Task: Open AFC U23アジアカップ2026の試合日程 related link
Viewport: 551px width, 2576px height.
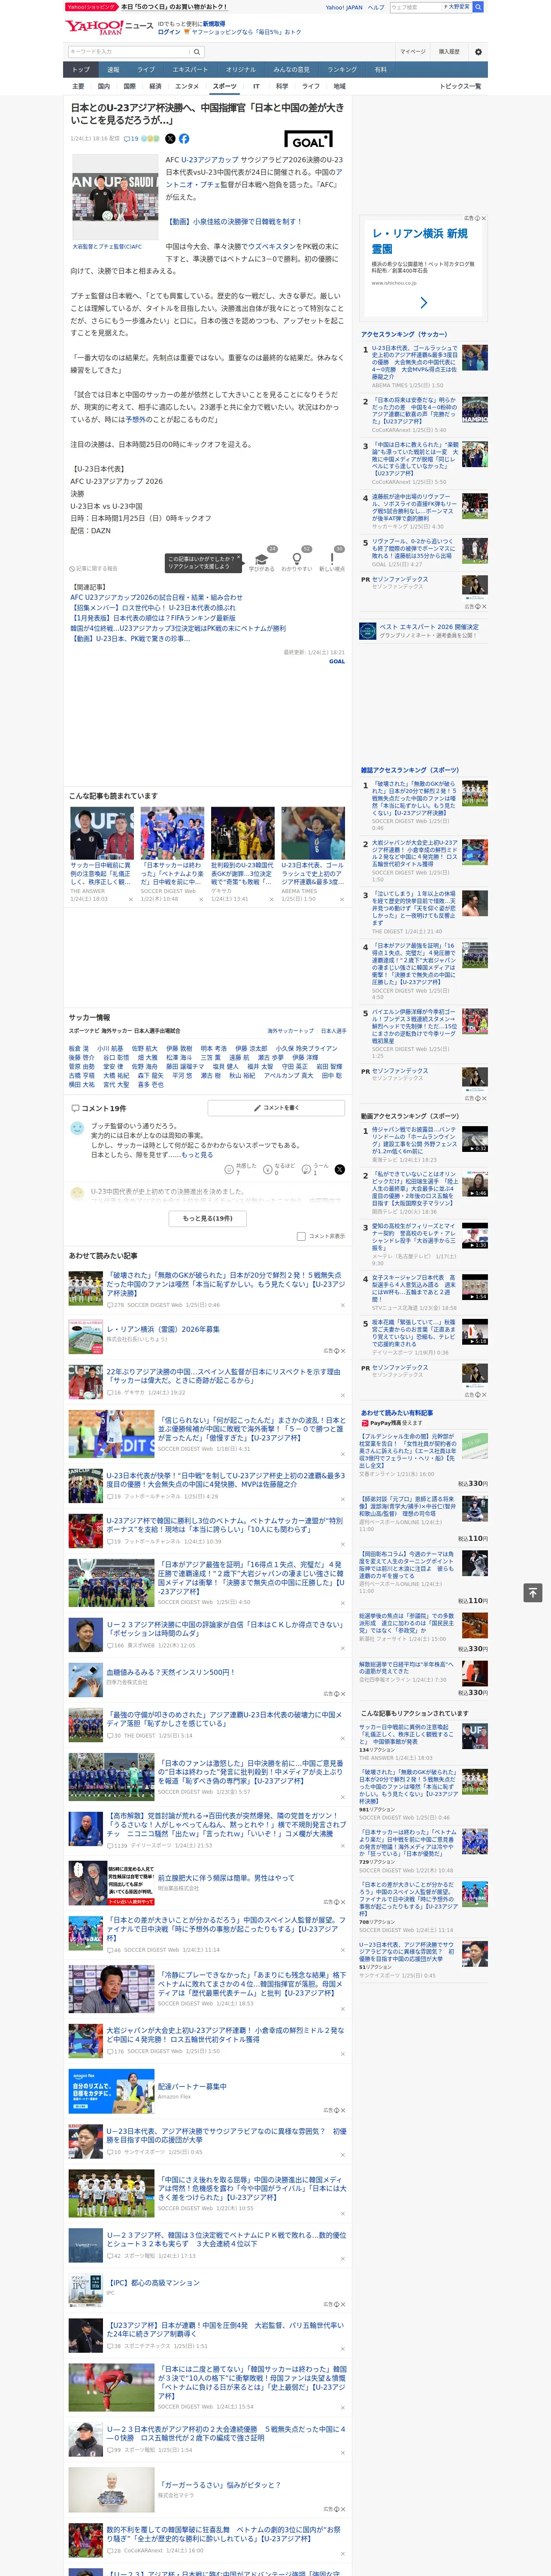Action: click(156, 598)
